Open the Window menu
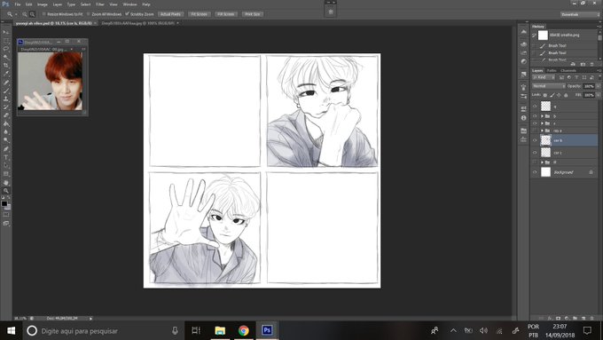 [129, 4]
